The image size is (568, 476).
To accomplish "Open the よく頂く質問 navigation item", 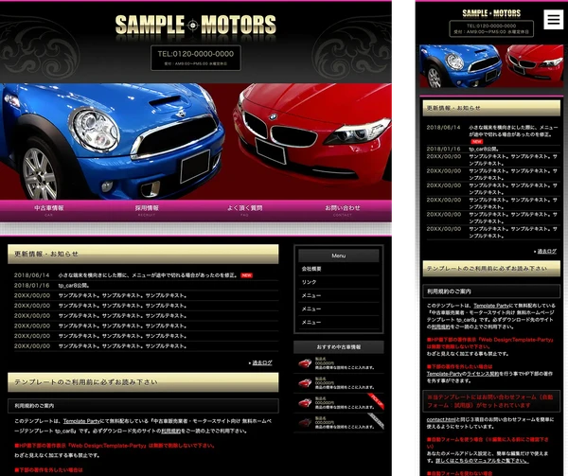I will click(x=244, y=211).
